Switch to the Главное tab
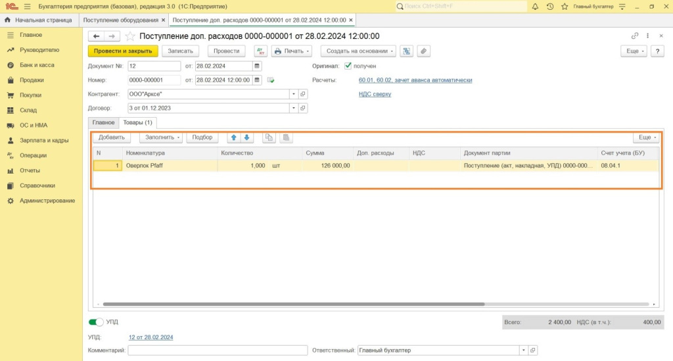 [103, 122]
